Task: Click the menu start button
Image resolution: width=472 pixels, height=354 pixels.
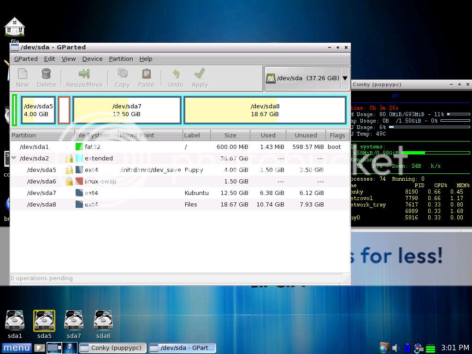Action: coord(16,348)
